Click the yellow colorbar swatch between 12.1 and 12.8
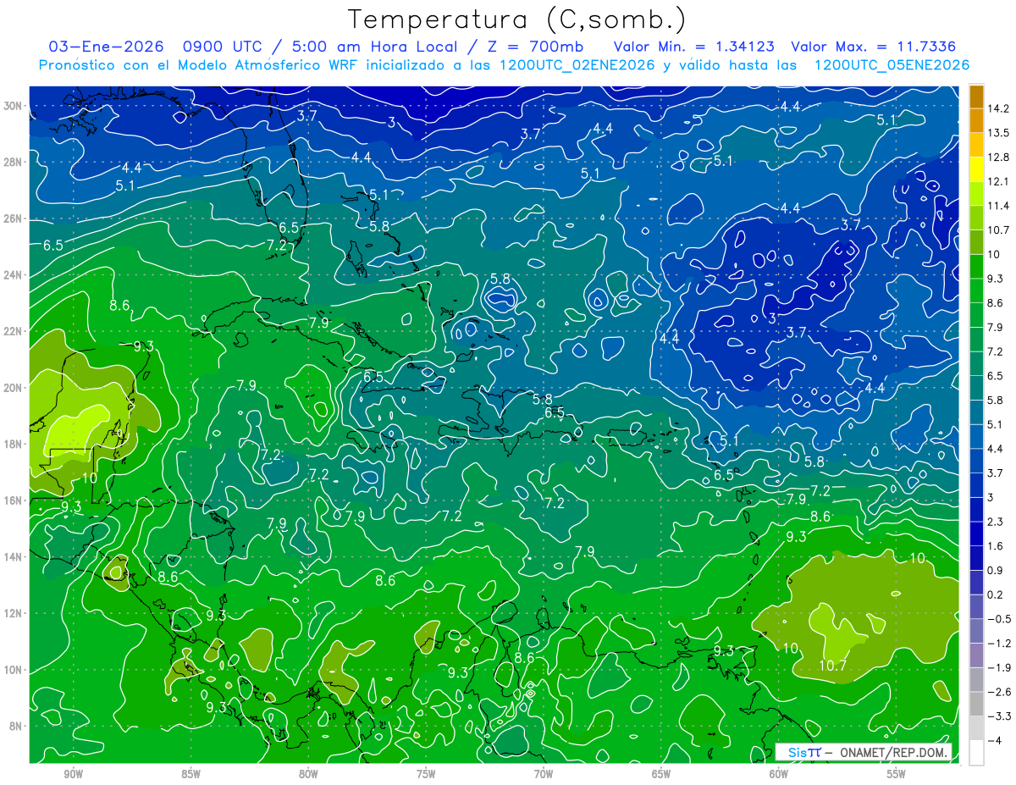Image resolution: width=1016 pixels, height=785 pixels. [x=976, y=169]
